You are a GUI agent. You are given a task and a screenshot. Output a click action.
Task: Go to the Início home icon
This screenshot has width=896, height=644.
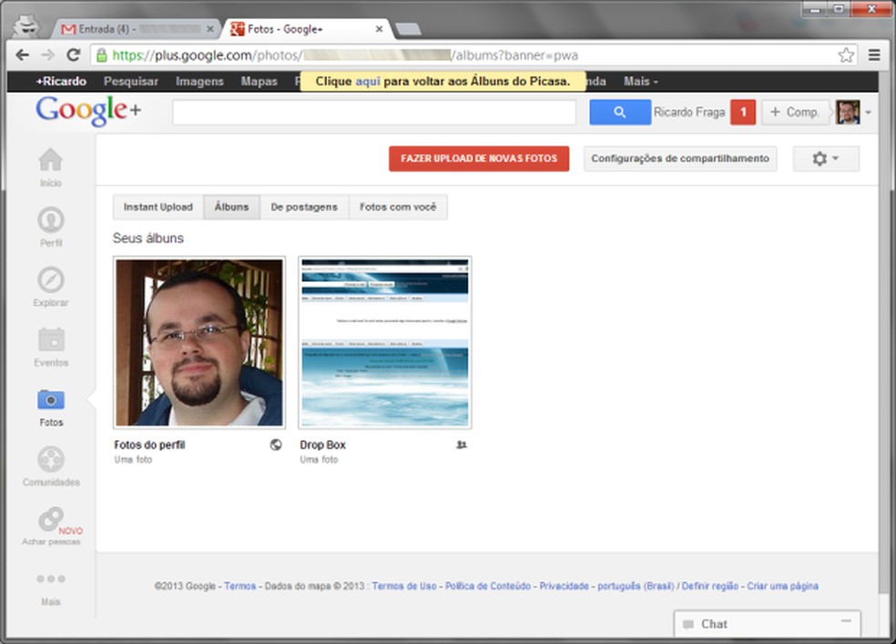pyautogui.click(x=50, y=160)
